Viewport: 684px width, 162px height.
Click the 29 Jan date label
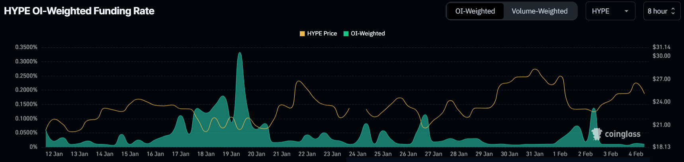[484, 154]
